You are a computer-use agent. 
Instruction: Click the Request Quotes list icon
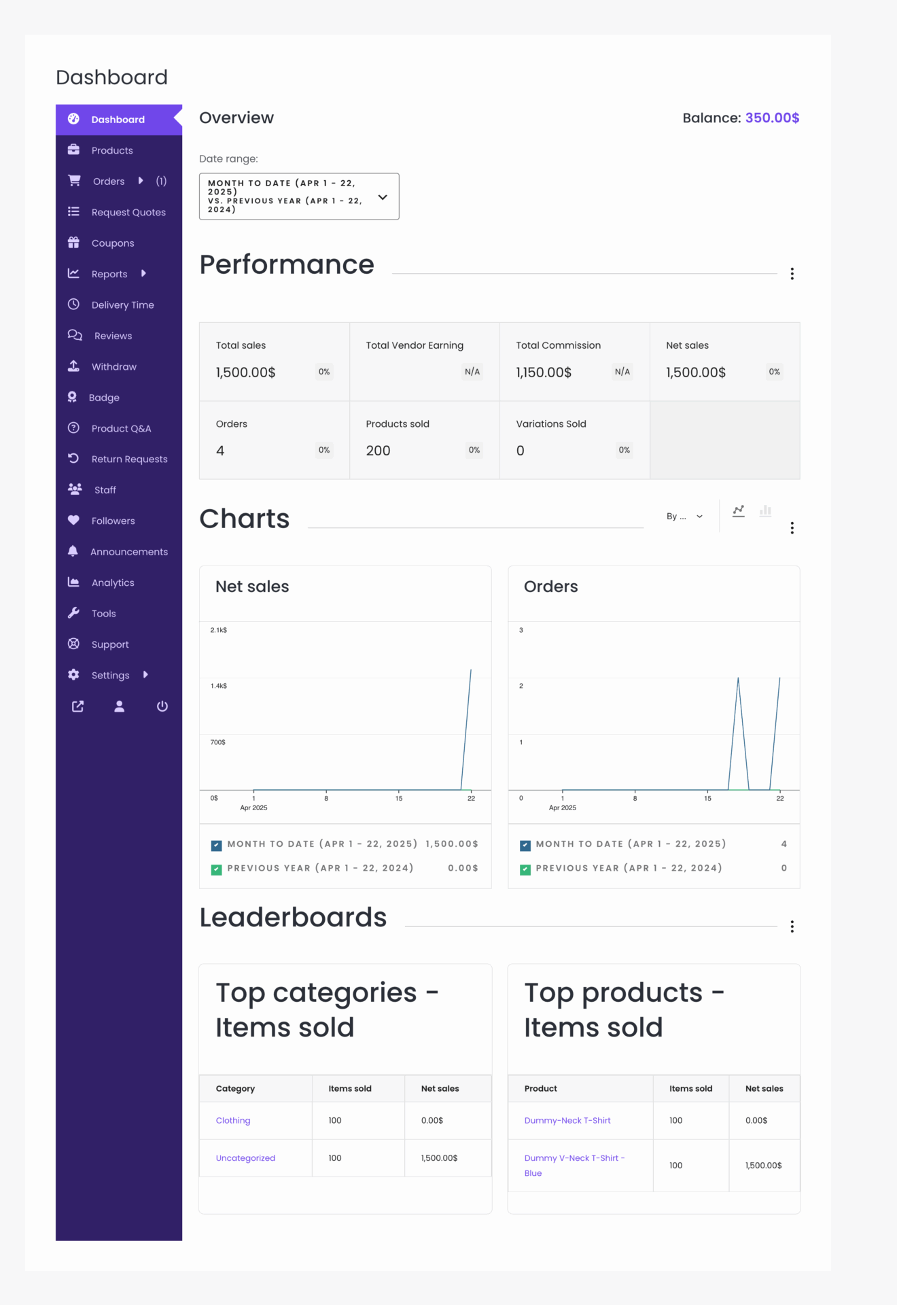73,211
